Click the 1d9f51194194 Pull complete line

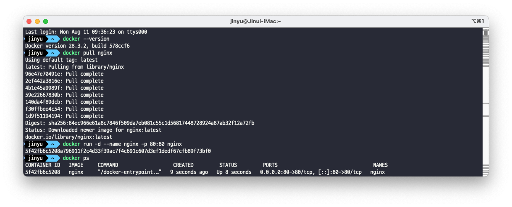click(x=64, y=116)
